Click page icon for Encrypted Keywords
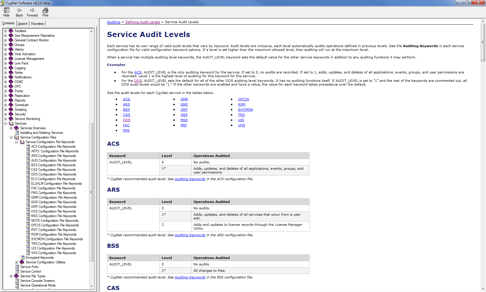Image resolution: width=486 pixels, height=292 pixels. coord(23,258)
